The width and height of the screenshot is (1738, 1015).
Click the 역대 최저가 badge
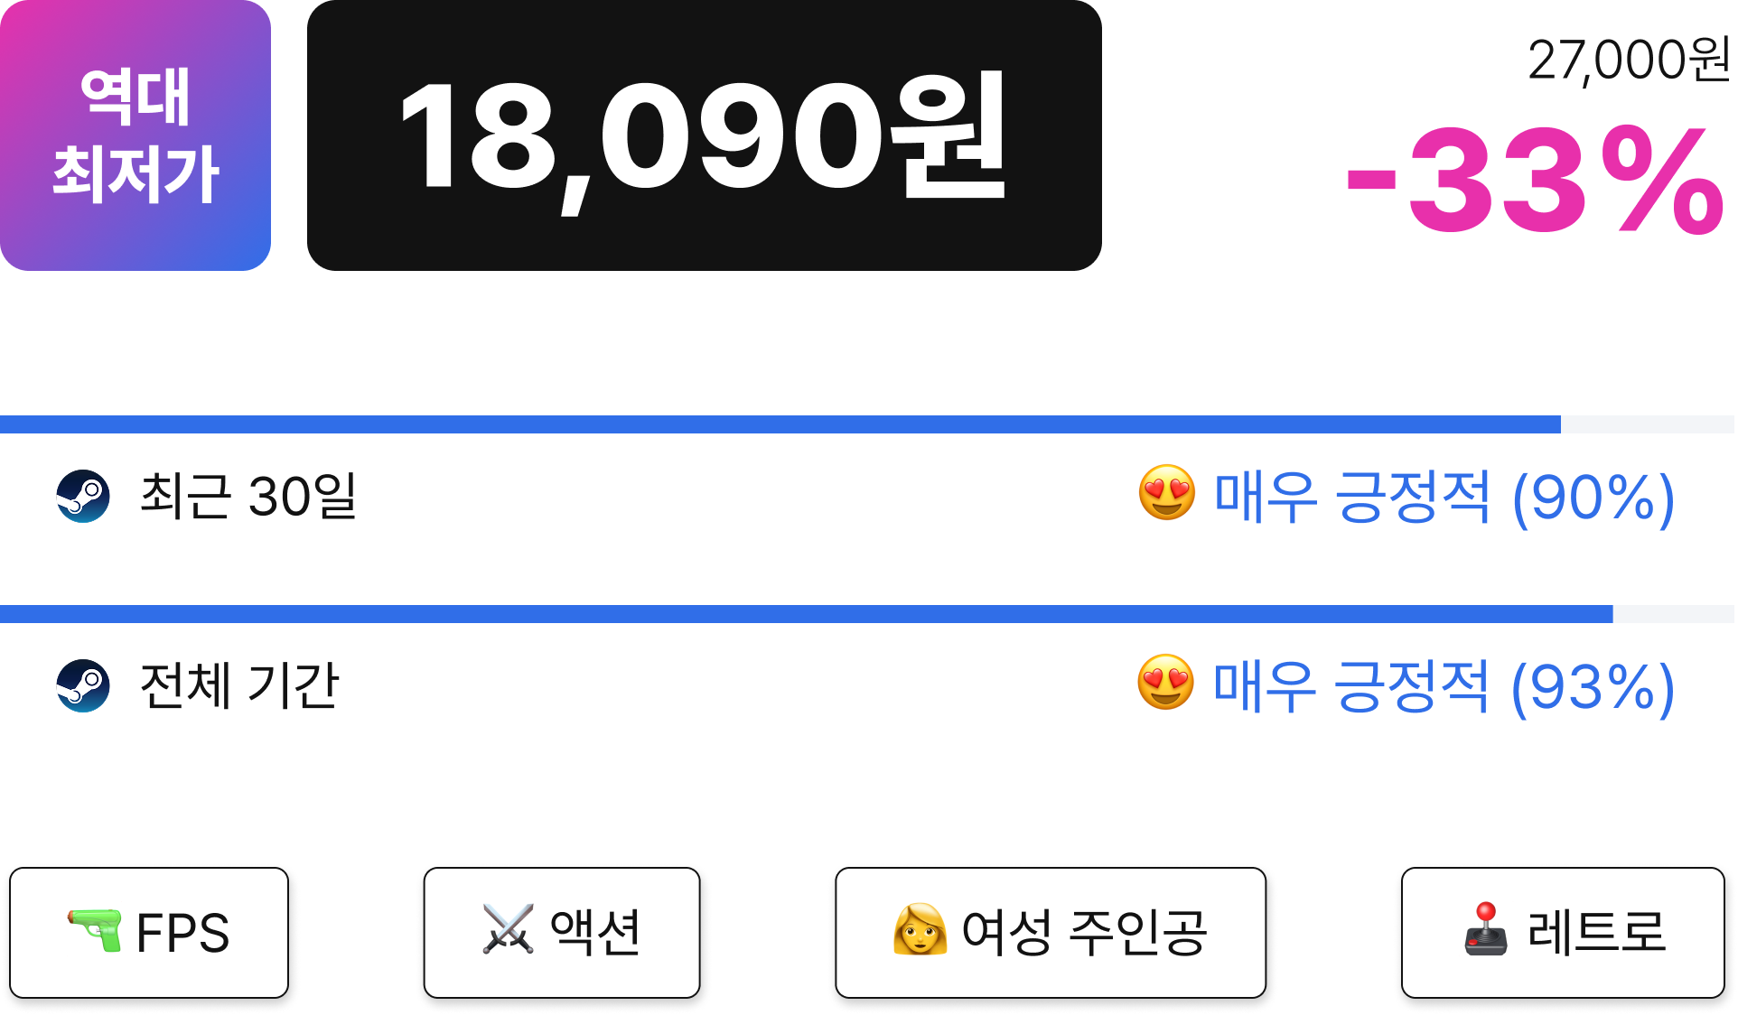pos(135,135)
